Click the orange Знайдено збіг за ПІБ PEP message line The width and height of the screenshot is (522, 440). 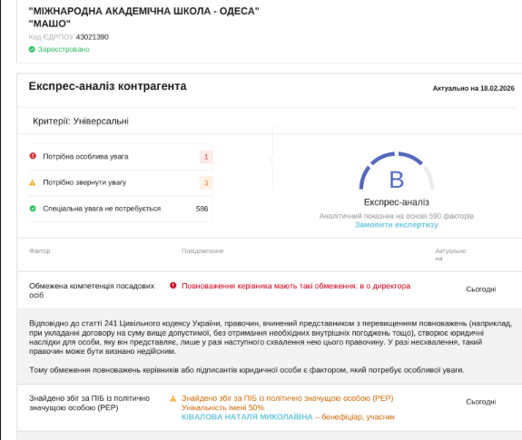pos(287,398)
